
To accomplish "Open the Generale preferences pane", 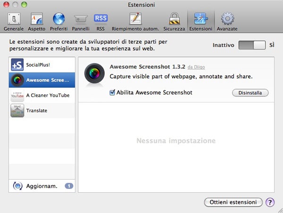I will click(x=14, y=21).
